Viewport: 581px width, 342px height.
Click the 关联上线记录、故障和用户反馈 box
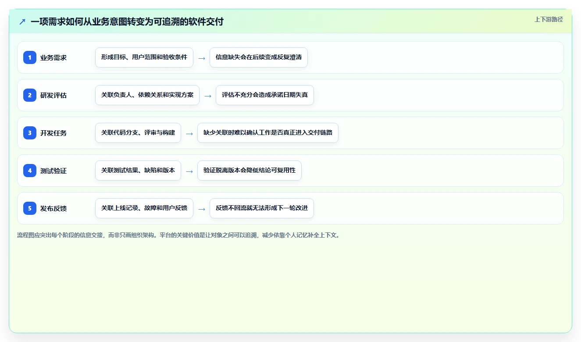144,208
